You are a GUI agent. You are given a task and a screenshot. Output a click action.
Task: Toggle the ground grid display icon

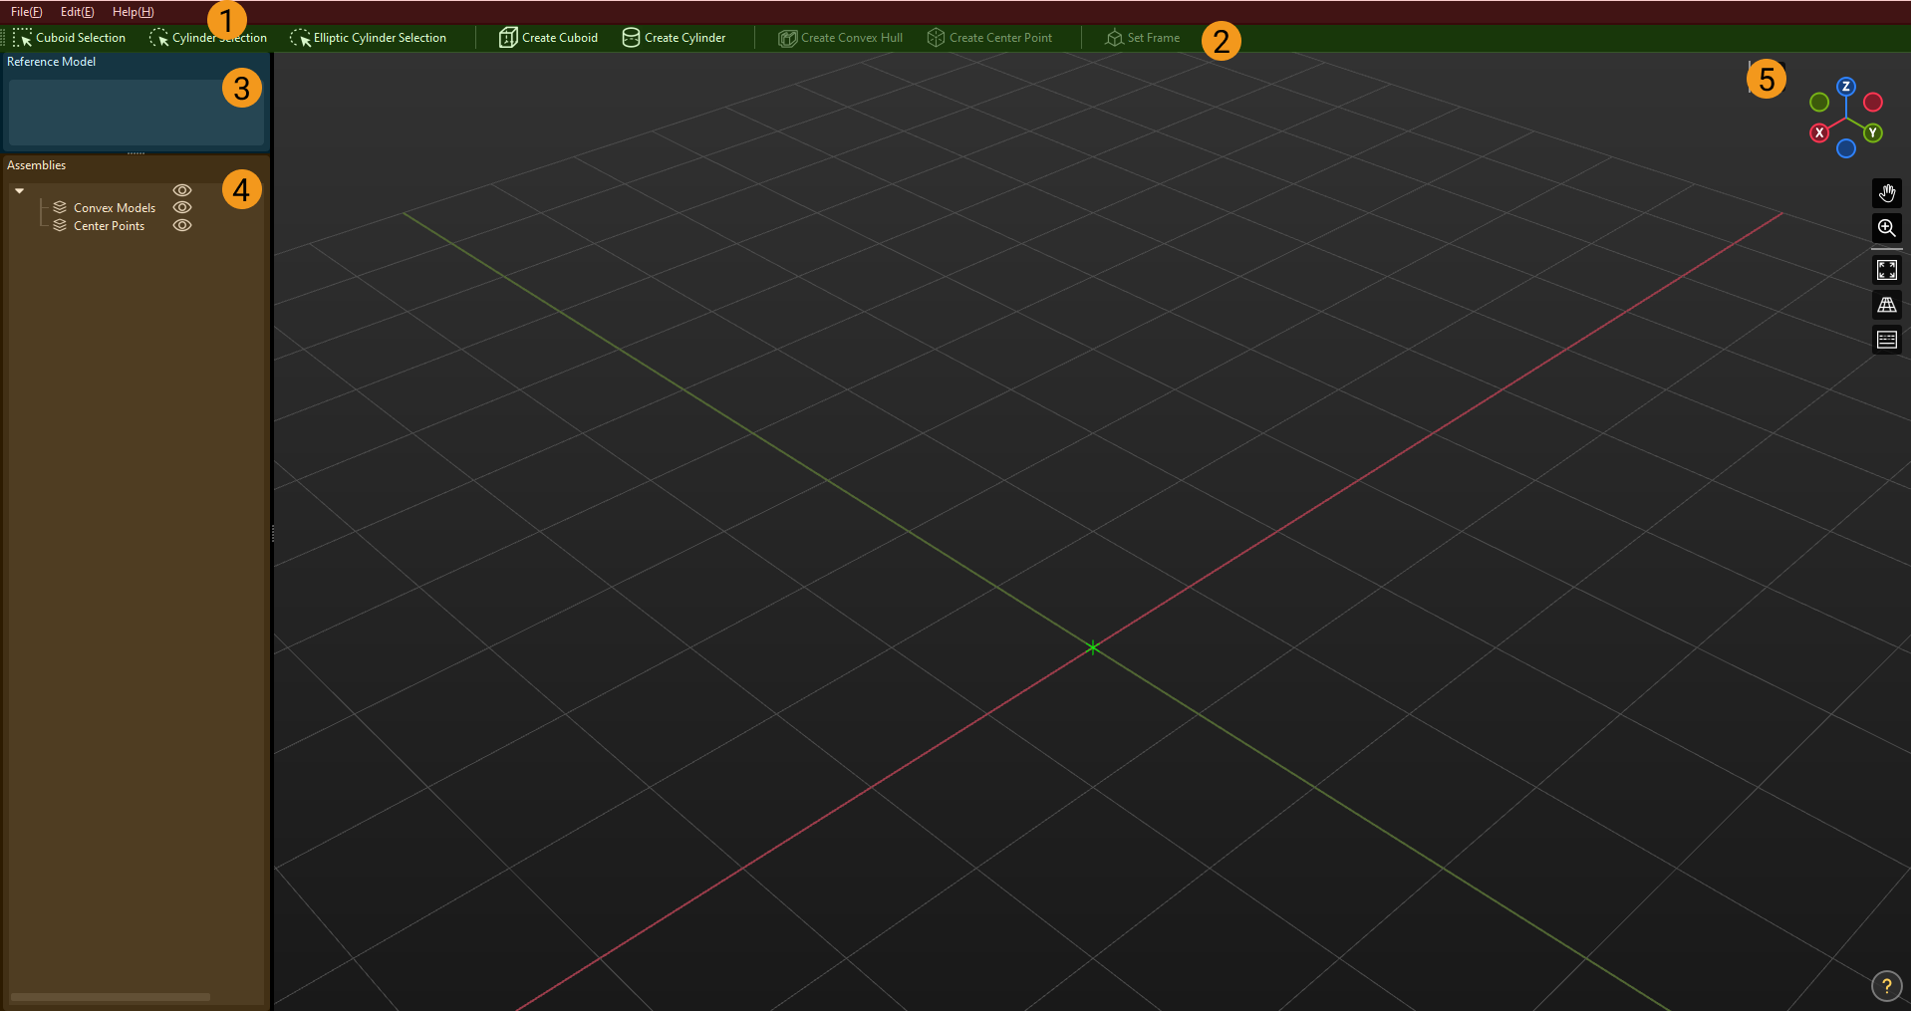click(1887, 305)
